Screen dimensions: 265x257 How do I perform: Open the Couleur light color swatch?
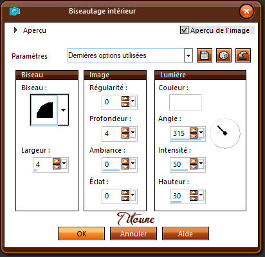(185, 102)
